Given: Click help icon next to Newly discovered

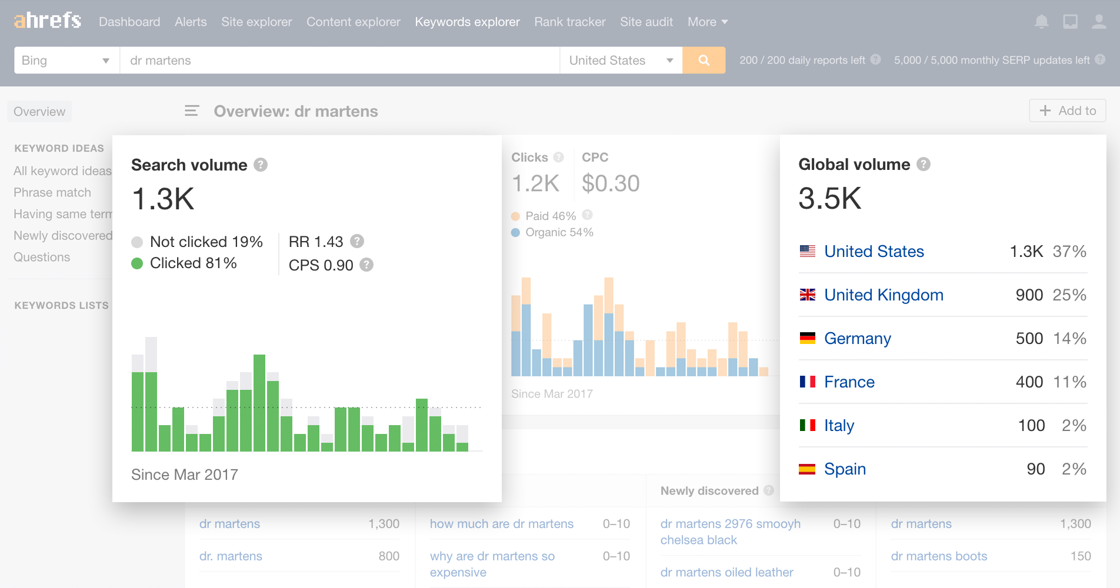Looking at the screenshot, I should click(769, 490).
